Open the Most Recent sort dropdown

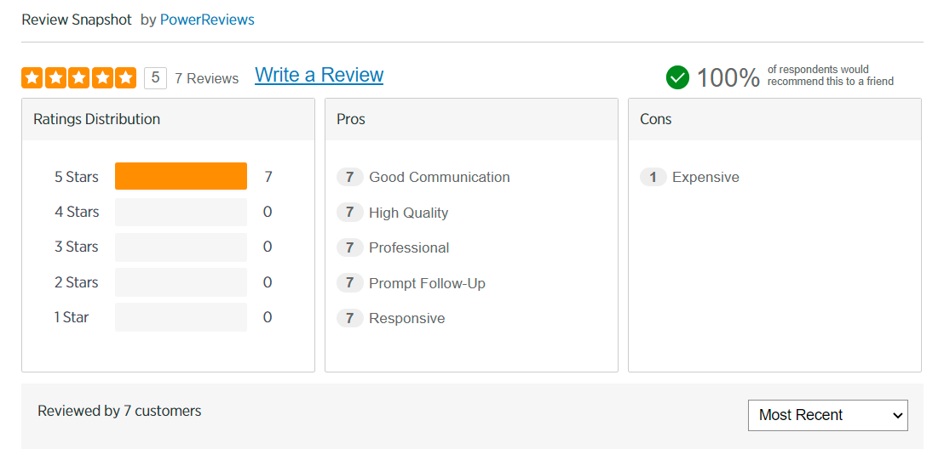(x=827, y=415)
